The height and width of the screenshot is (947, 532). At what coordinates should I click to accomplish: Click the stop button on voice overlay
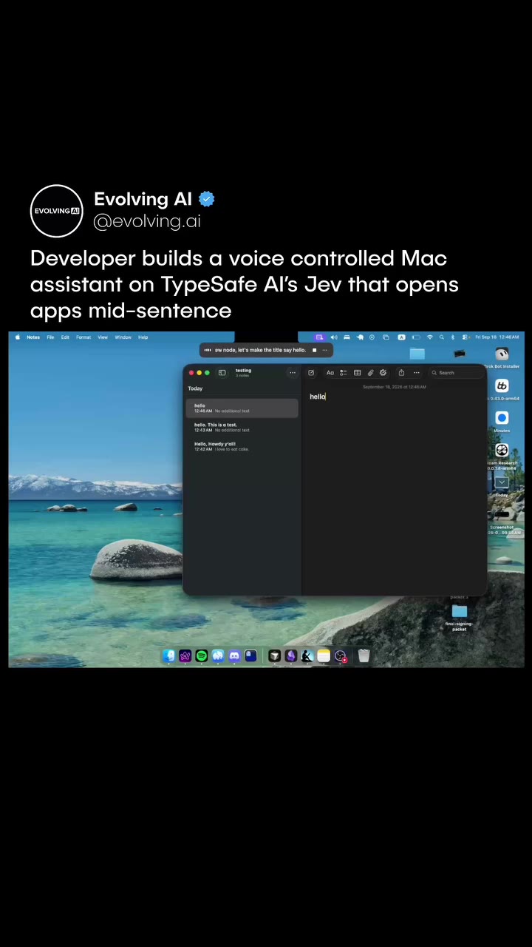(x=314, y=350)
